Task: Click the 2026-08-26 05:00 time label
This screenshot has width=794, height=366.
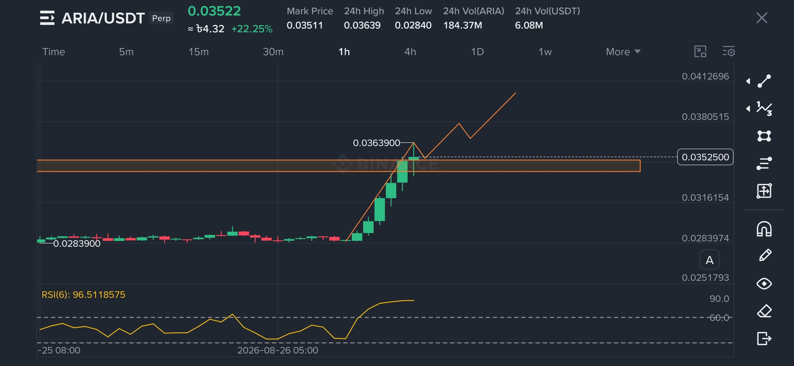Action: 278,350
